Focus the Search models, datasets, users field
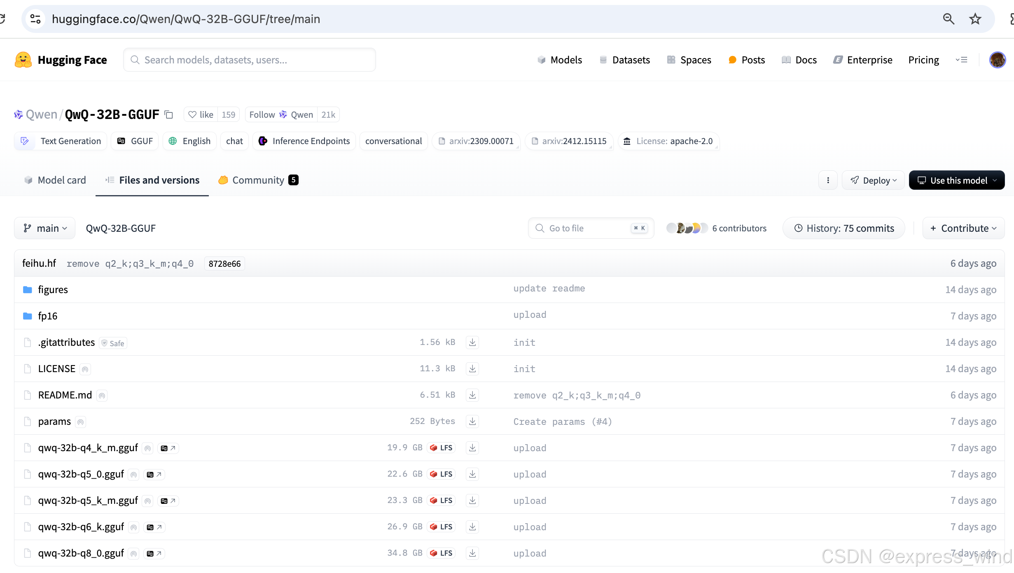This screenshot has height=573, width=1014. coord(250,60)
